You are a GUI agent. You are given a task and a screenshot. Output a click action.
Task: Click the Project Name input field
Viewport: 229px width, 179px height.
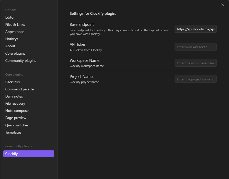tap(196, 79)
